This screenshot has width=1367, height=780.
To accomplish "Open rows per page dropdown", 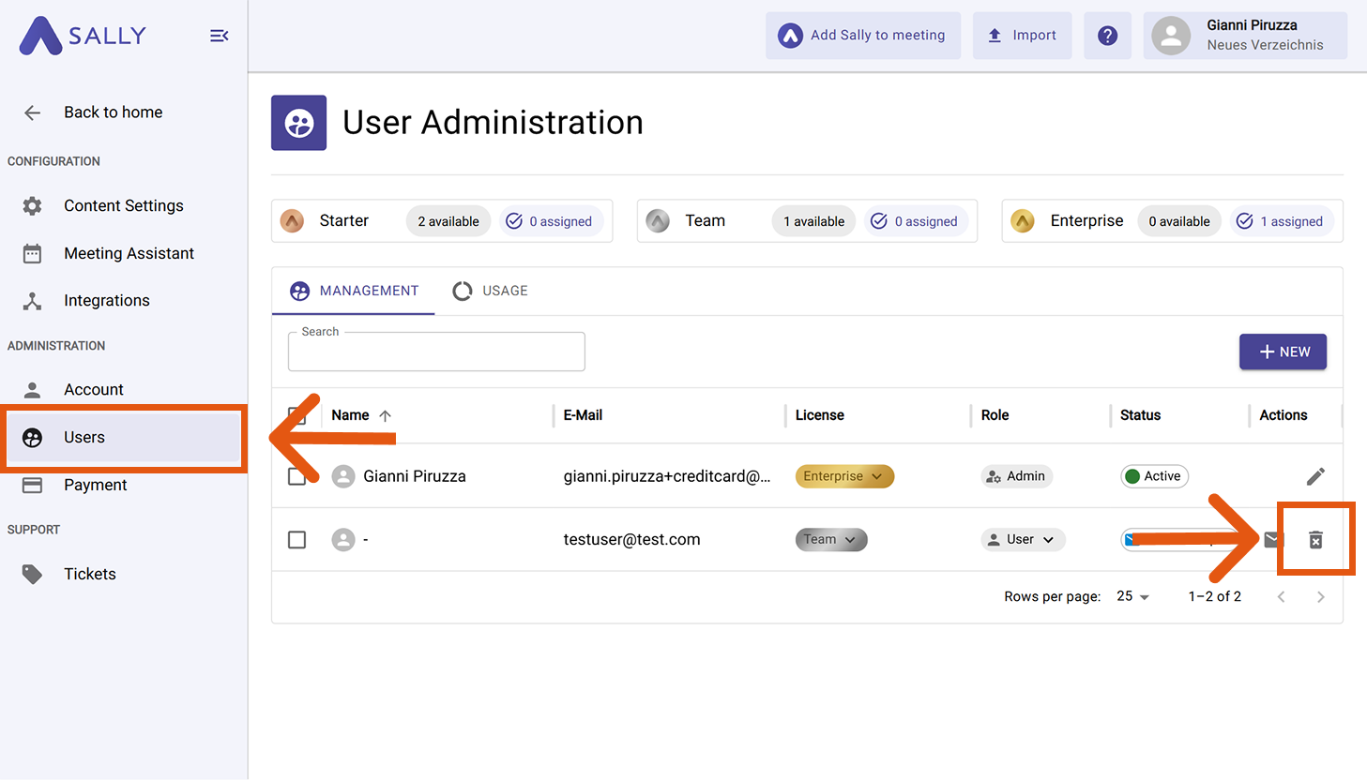I will [1133, 596].
